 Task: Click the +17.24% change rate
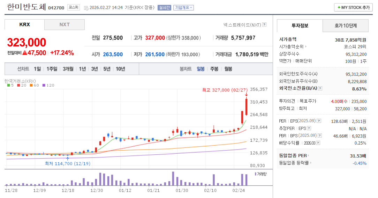(x=62, y=53)
